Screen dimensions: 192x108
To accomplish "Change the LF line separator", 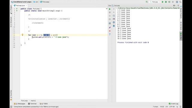I will click(167, 107).
